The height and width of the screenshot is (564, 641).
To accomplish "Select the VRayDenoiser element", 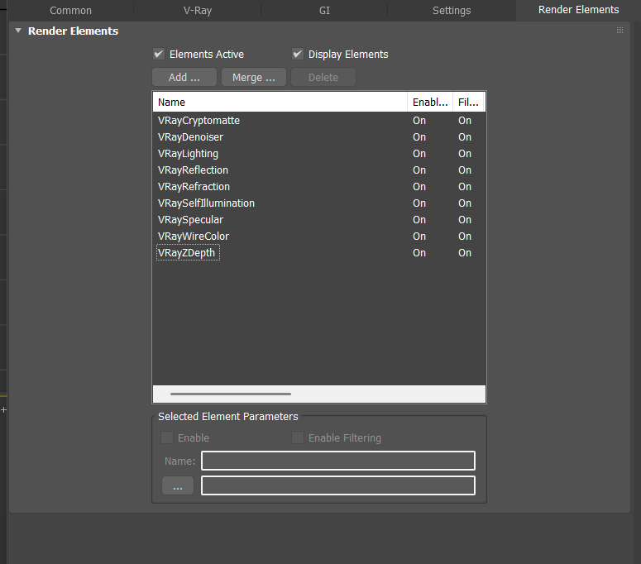I will point(190,137).
